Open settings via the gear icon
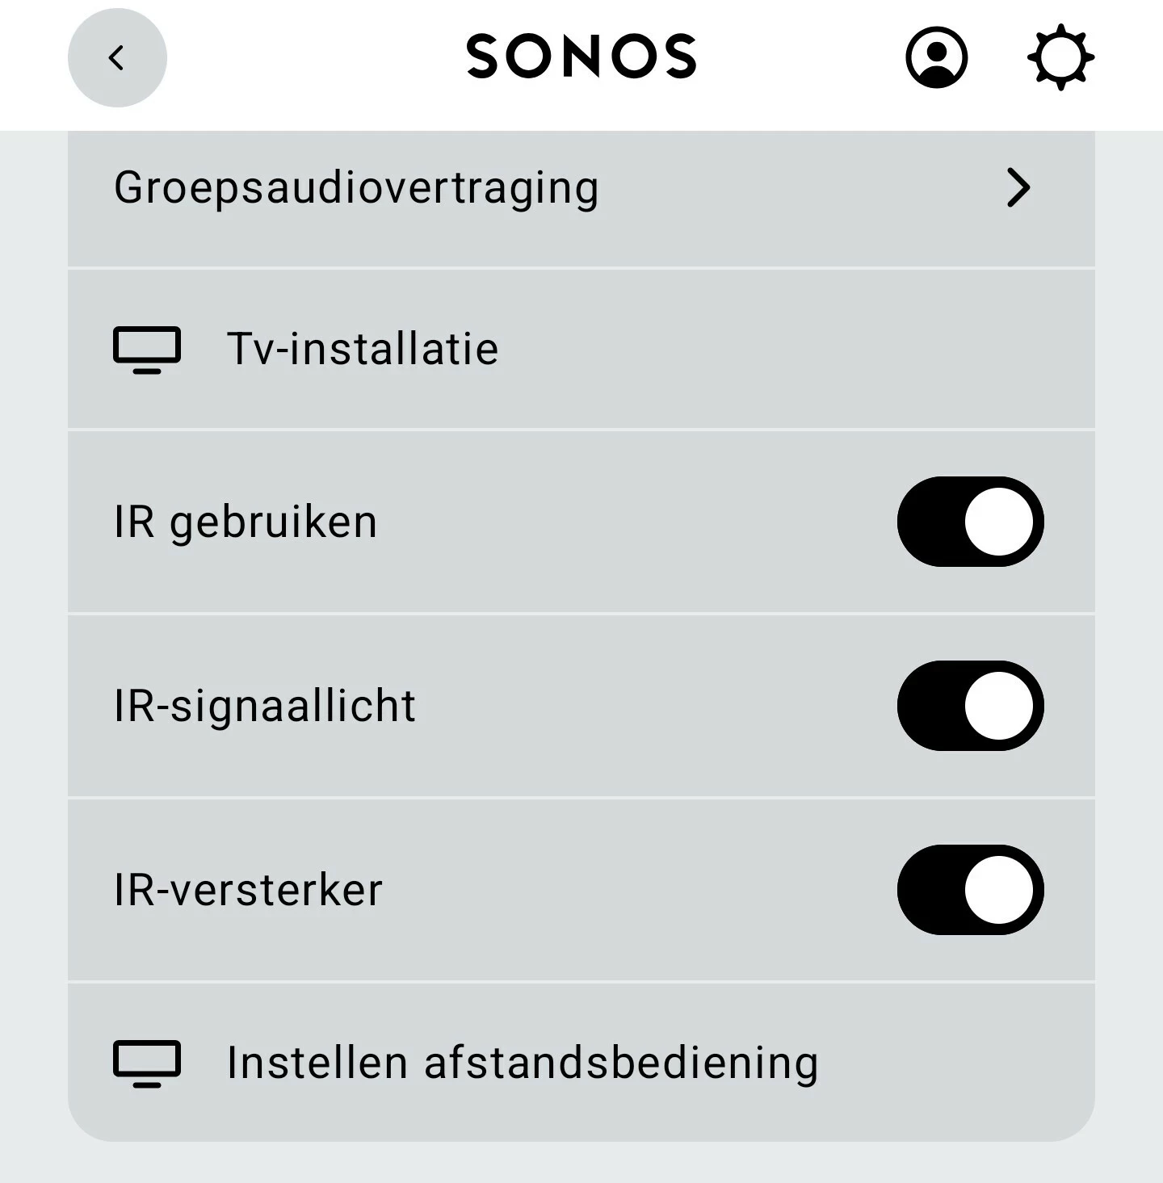 click(1060, 57)
